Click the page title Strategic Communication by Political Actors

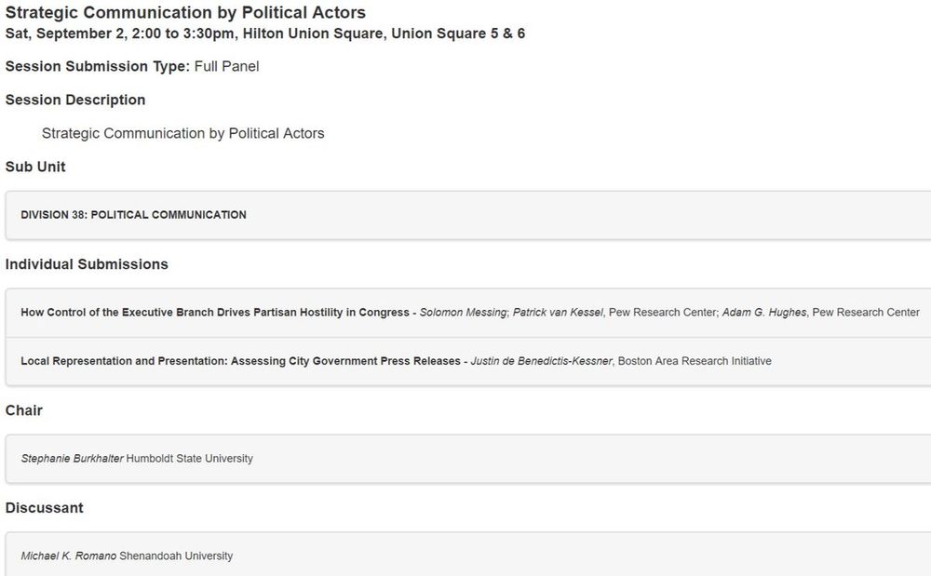pos(185,13)
